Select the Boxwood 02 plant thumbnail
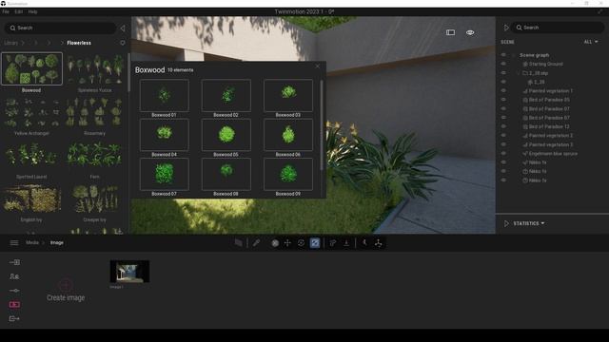This screenshot has height=342, width=609. (x=226, y=95)
